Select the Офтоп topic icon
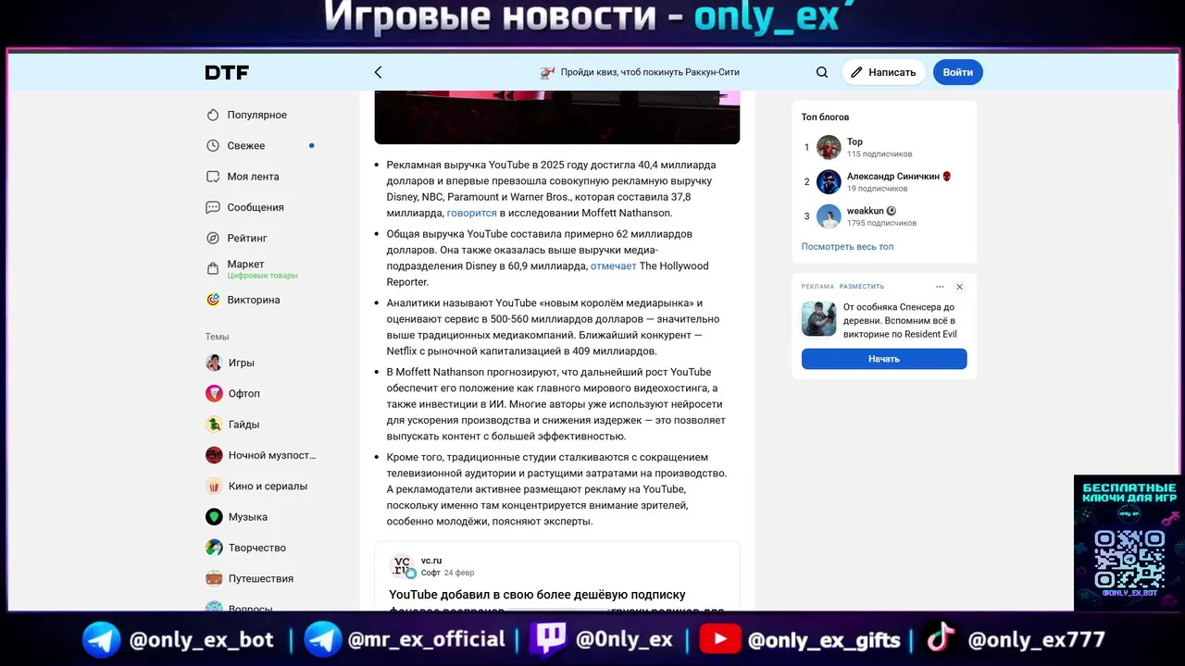Screen dimensions: 1185x666 [x=214, y=393]
